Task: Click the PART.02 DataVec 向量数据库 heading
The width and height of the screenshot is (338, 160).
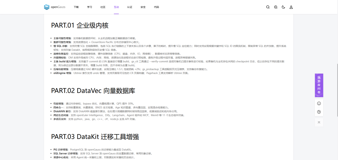Action: point(93,91)
